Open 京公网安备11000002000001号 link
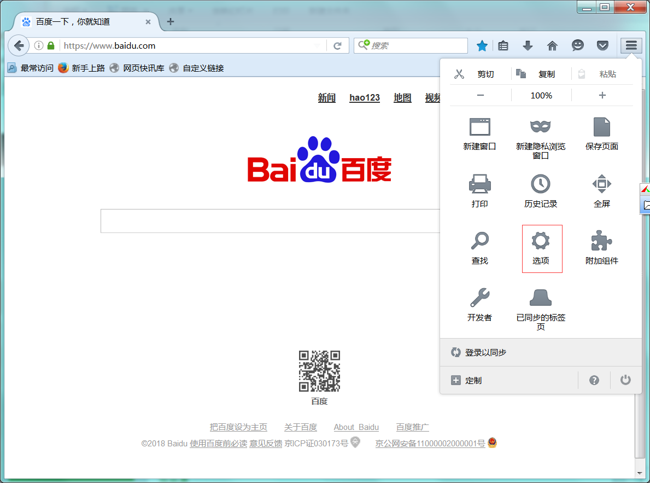 430,444
